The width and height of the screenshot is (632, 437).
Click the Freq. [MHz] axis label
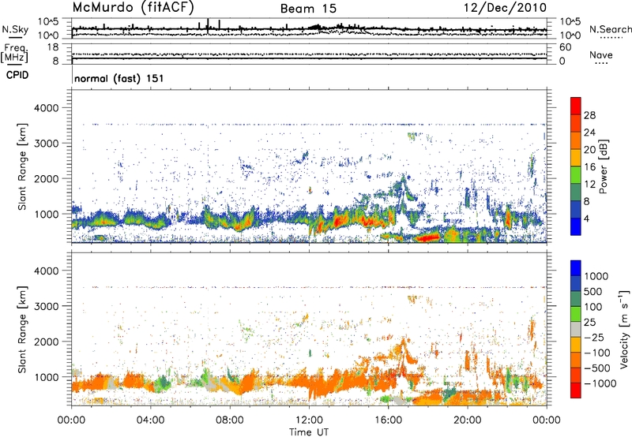(x=14, y=54)
